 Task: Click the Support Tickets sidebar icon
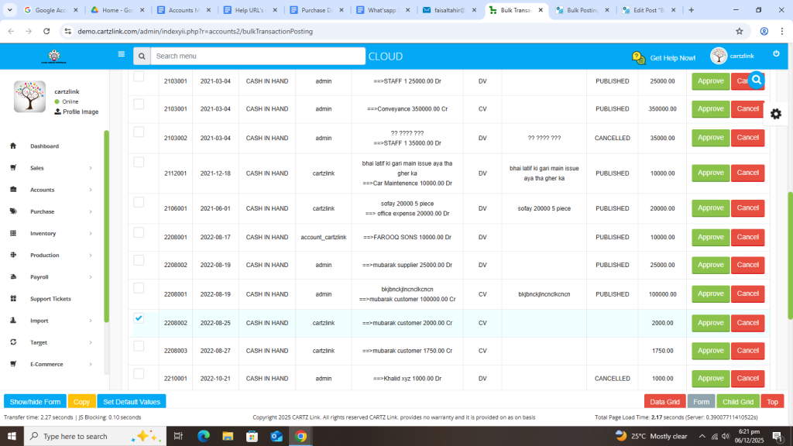click(13, 299)
